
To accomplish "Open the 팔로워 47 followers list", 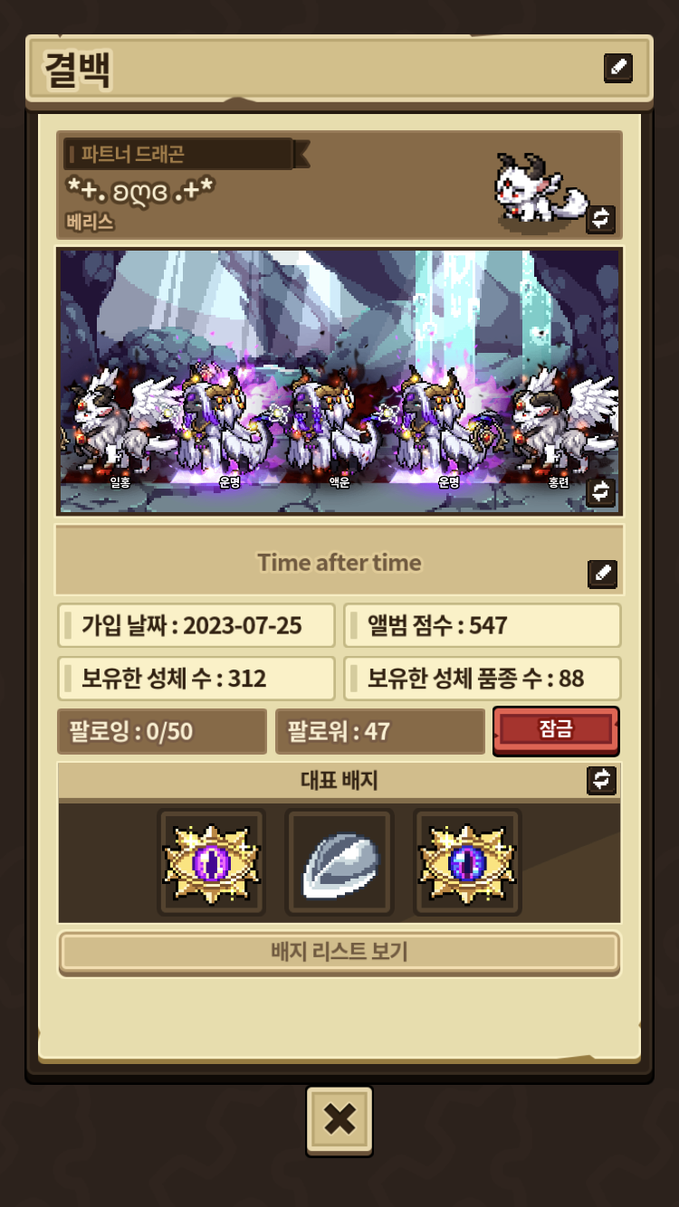I will click(380, 731).
